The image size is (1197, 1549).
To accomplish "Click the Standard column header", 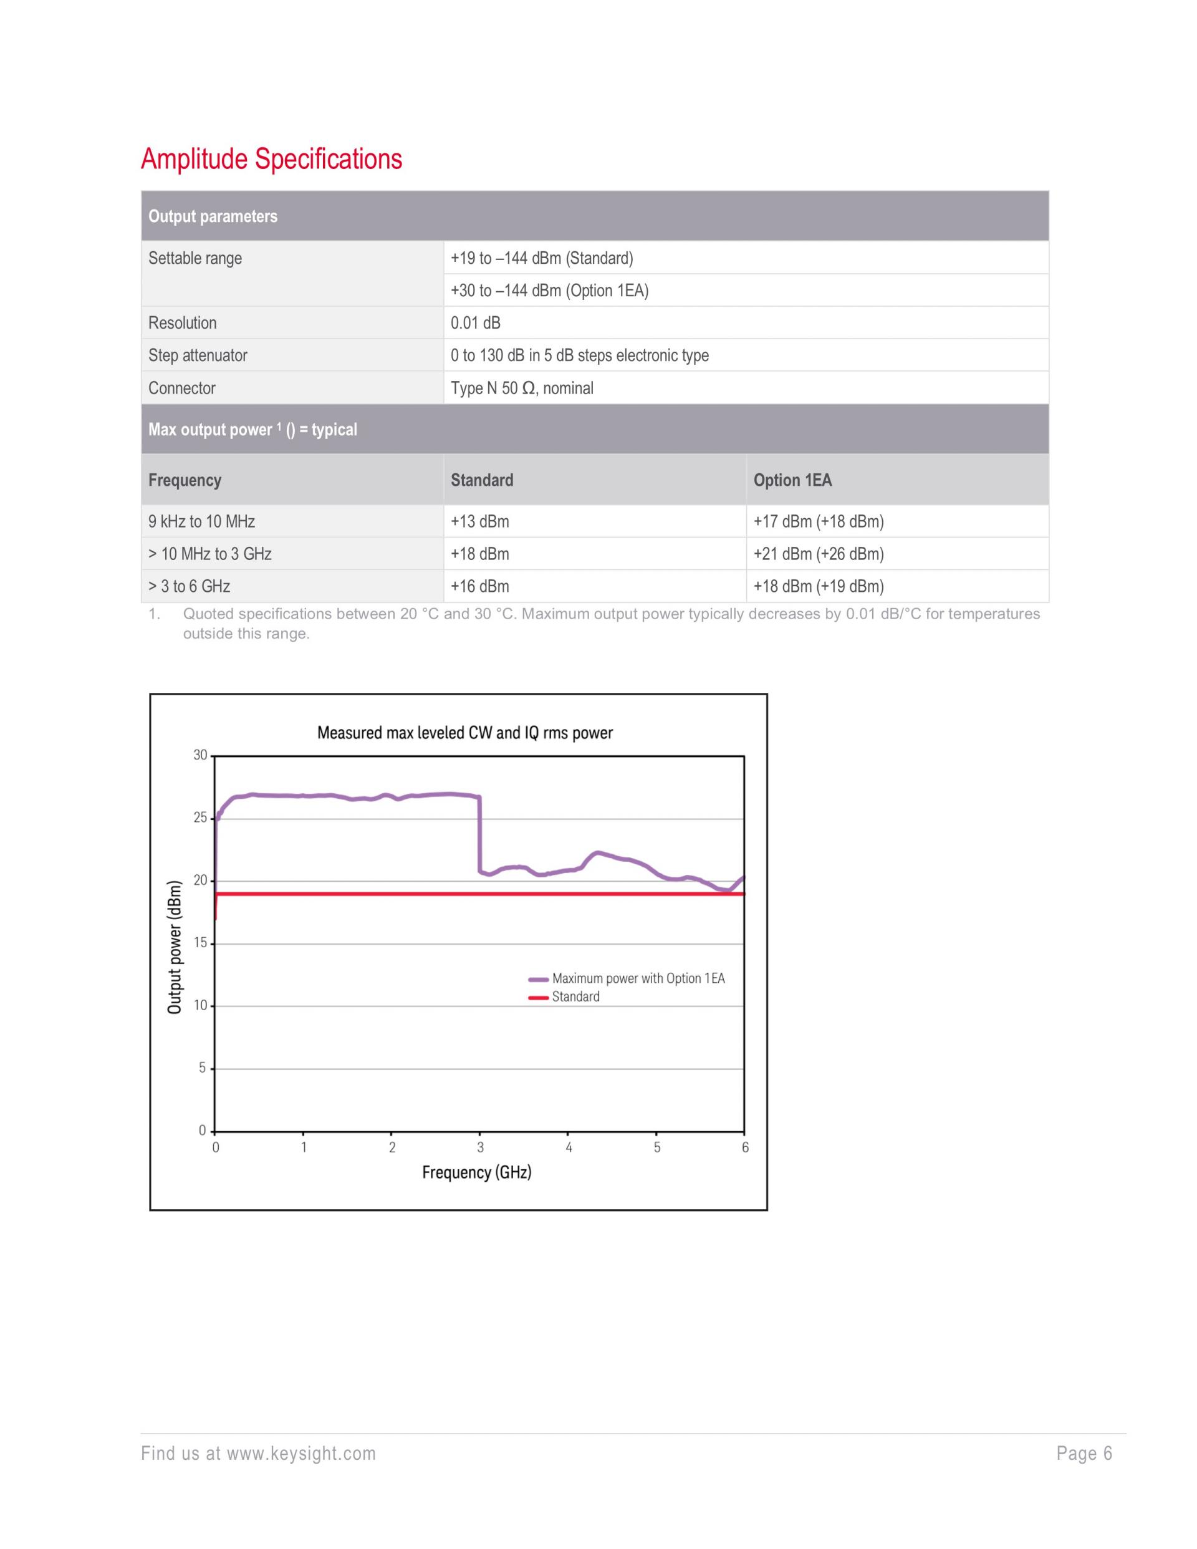I will [481, 480].
